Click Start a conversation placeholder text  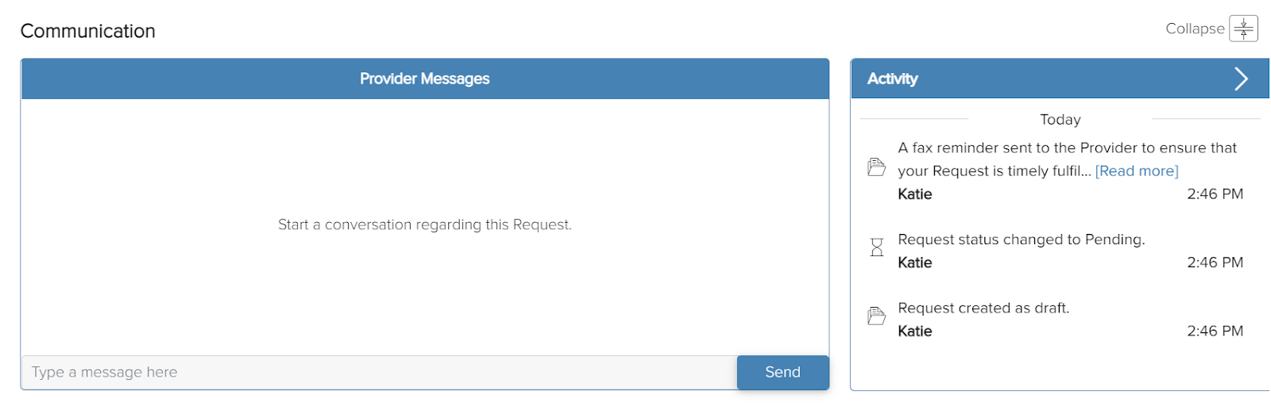pos(425,225)
